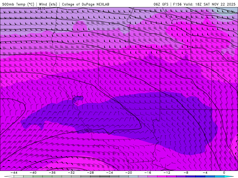238x178 pixels.
Task: Click the "College of DuPage NEXLAB" text
Action: (x=85, y=4)
